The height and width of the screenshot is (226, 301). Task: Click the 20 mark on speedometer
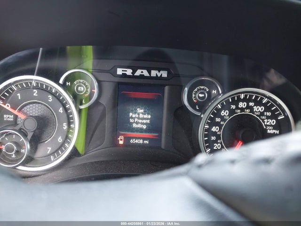tap(217, 146)
